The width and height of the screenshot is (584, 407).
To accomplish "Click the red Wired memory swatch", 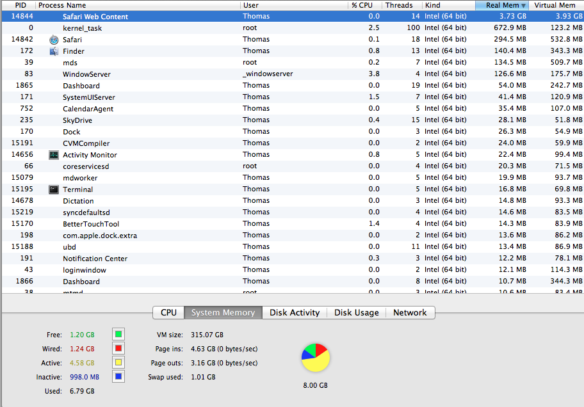I will (x=118, y=348).
